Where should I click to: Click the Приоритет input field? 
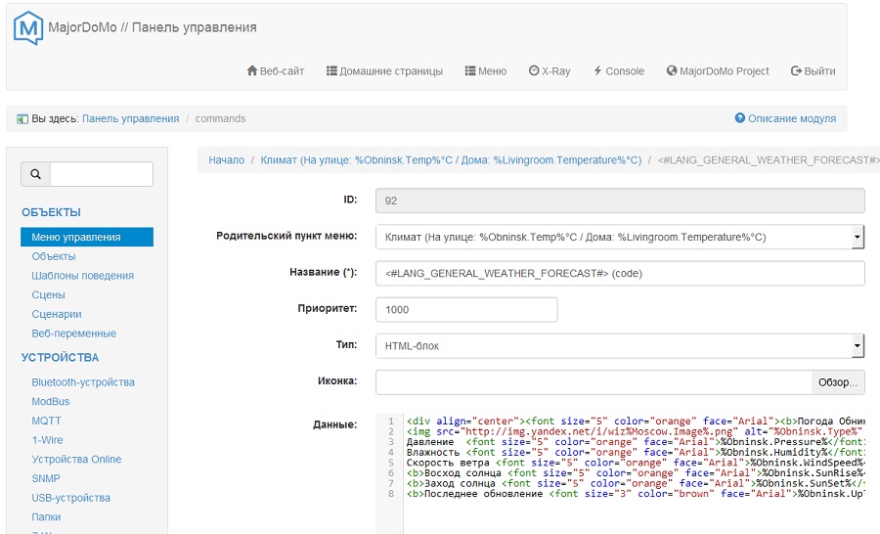466,309
